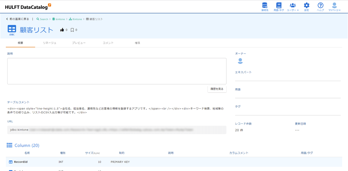
Task: Click the RecordId column row
Action: coord(174,162)
